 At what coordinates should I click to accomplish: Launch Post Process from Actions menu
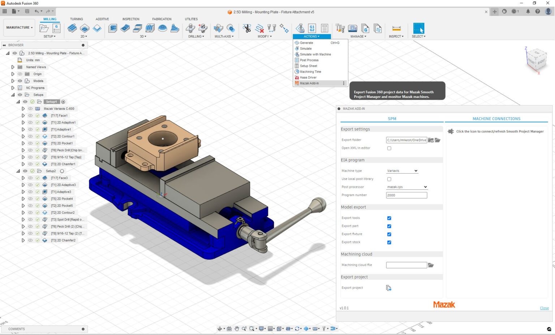(x=309, y=60)
